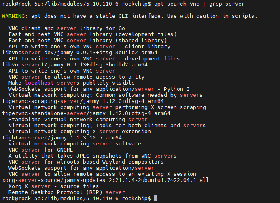Click the terminal cursor block at the prompt
Image resolution: width=280 pixels, height=203 pixels.
click(x=156, y=199)
